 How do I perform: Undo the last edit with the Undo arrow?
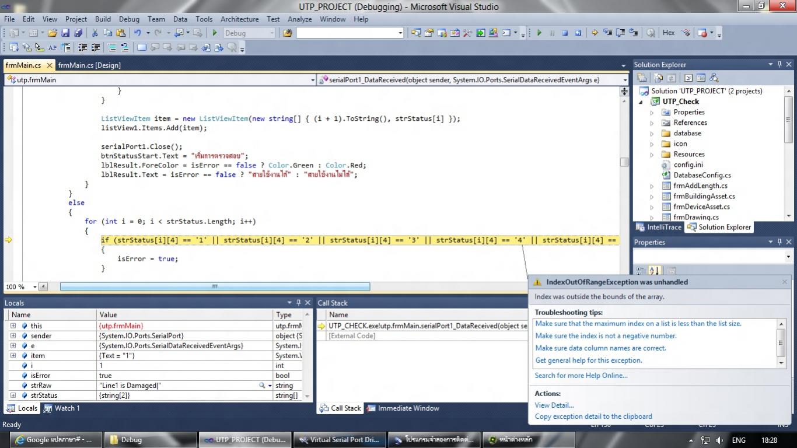click(138, 33)
